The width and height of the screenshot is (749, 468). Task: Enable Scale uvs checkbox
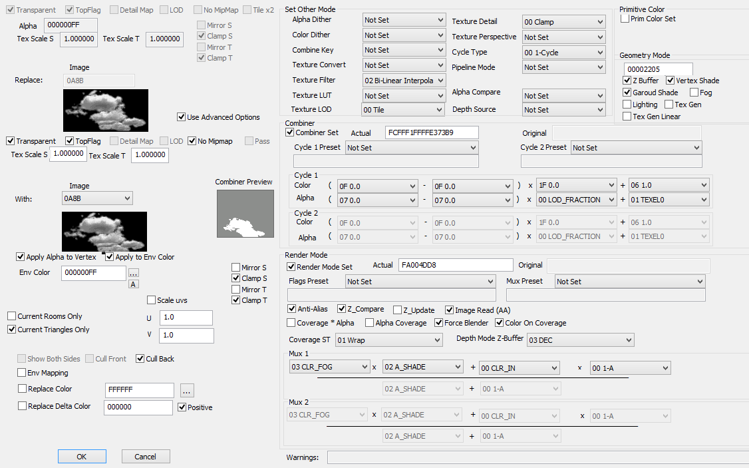[x=151, y=300]
